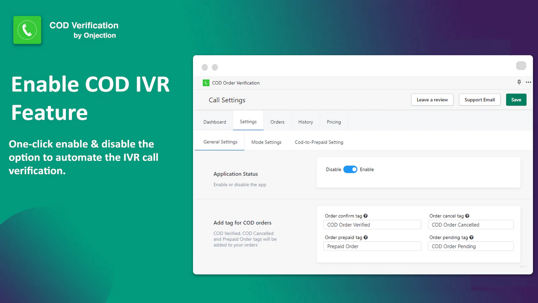Click the COD Order Verified tag field
Viewport: 538px width, 303px height.
pos(372,224)
